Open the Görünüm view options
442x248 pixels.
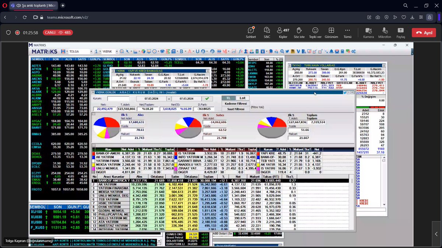pos(331,32)
